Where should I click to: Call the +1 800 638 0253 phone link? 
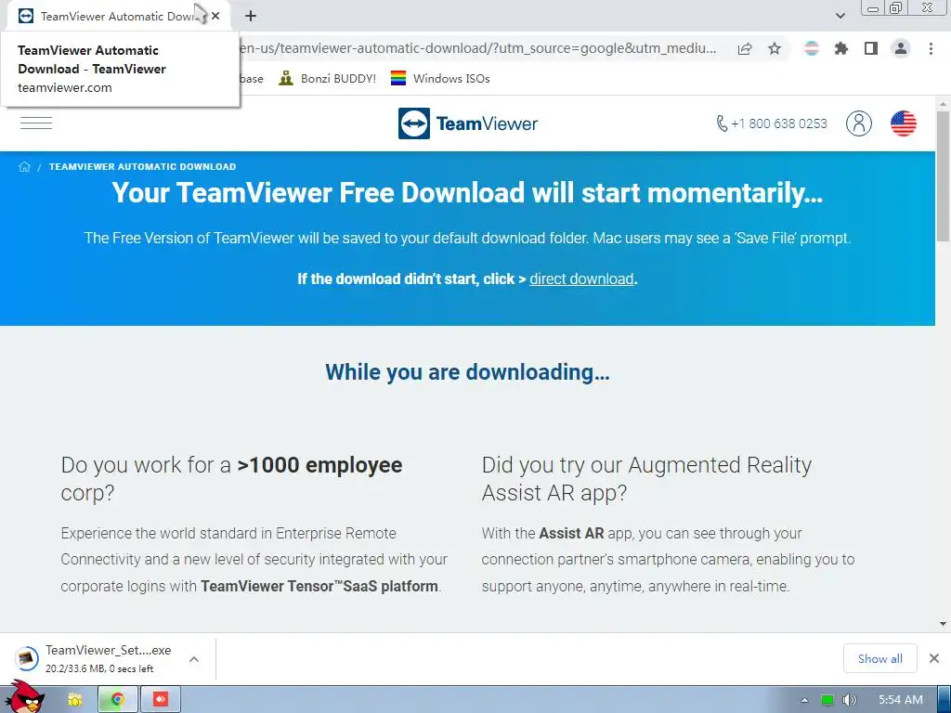(772, 123)
